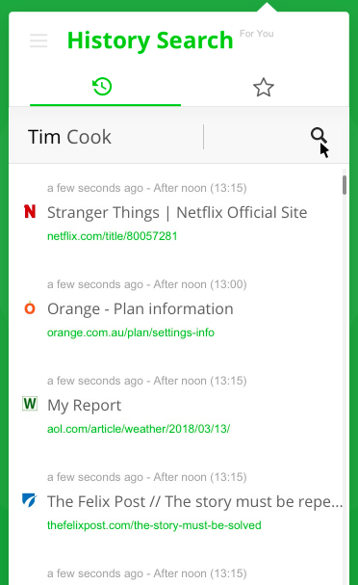Open the hamburger menu
This screenshot has width=358, height=585.
38,40
